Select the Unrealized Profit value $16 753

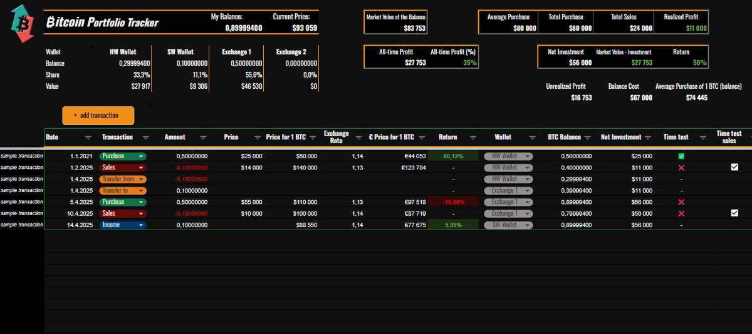pyautogui.click(x=580, y=98)
